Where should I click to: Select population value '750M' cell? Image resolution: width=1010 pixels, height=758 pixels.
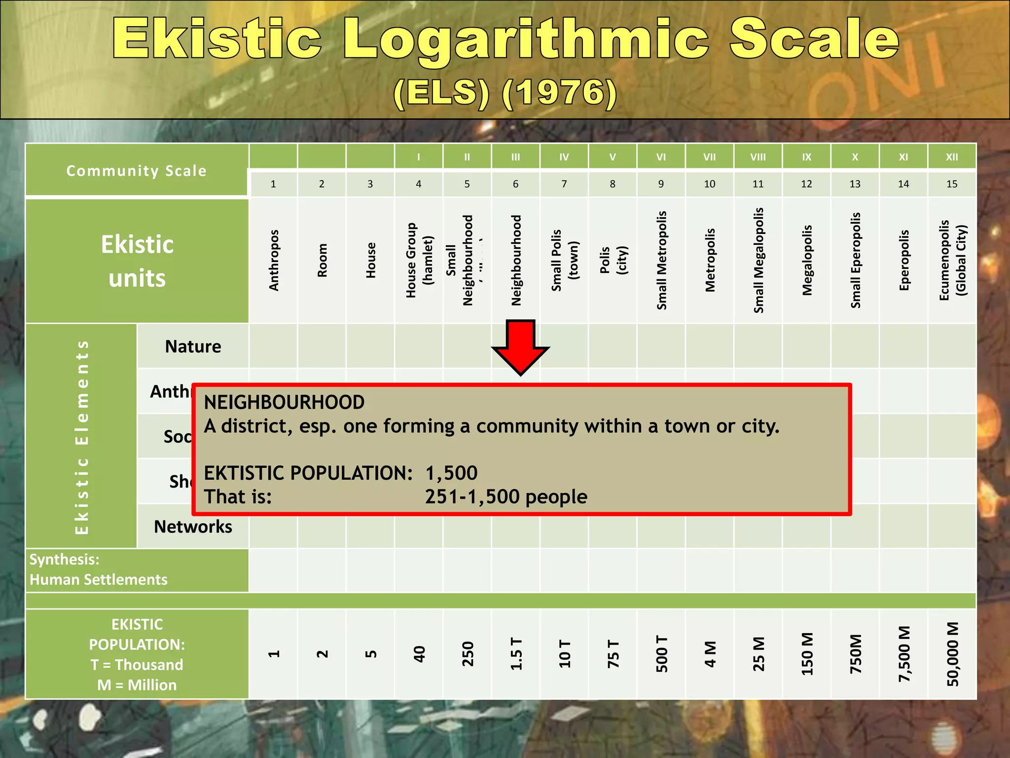[856, 654]
